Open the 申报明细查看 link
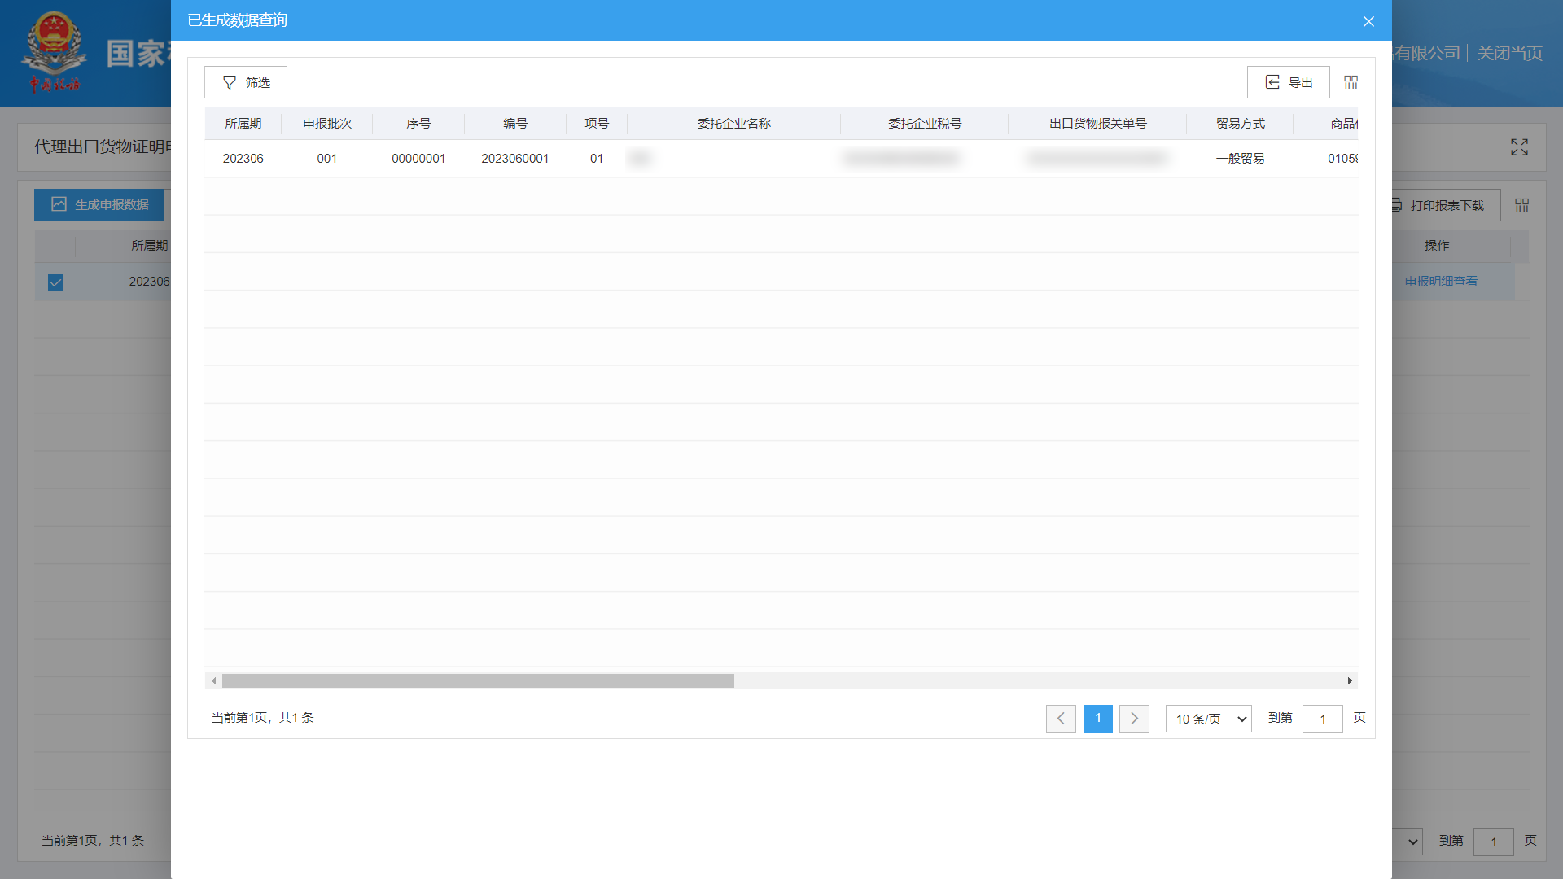 1440,282
